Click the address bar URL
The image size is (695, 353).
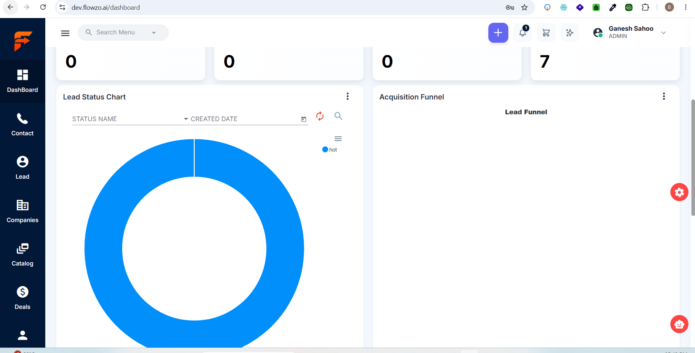coord(106,8)
